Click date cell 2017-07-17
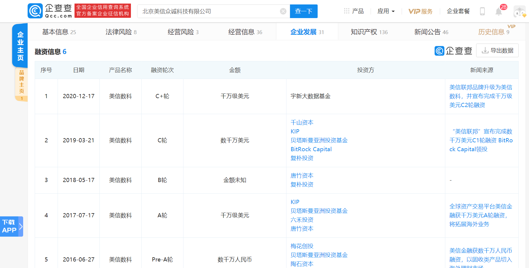 pos(79,215)
